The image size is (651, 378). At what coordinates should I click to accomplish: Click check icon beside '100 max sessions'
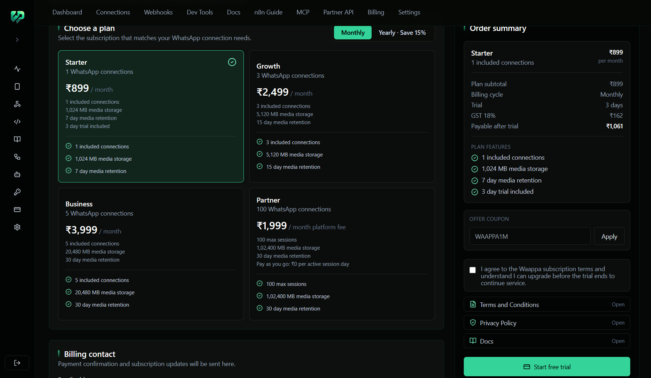coord(260,283)
